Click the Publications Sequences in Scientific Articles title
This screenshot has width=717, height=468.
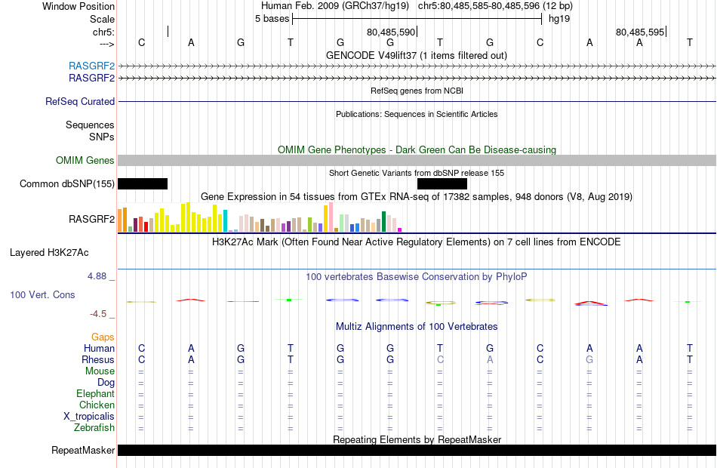(417, 115)
